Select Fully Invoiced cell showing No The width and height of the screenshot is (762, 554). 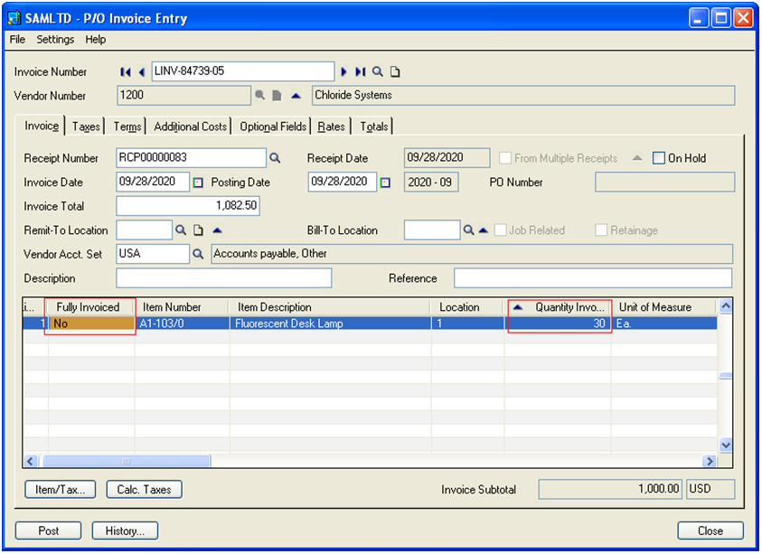(x=92, y=324)
